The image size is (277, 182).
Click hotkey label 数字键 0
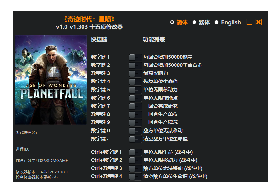click(x=100, y=131)
